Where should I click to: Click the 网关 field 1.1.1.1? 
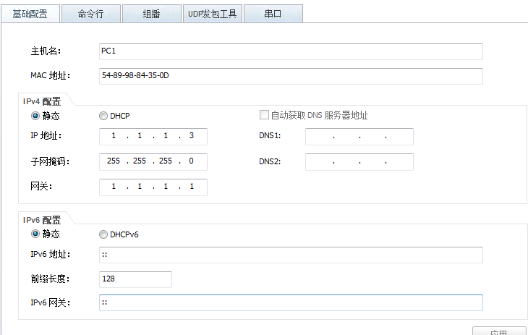tap(153, 187)
